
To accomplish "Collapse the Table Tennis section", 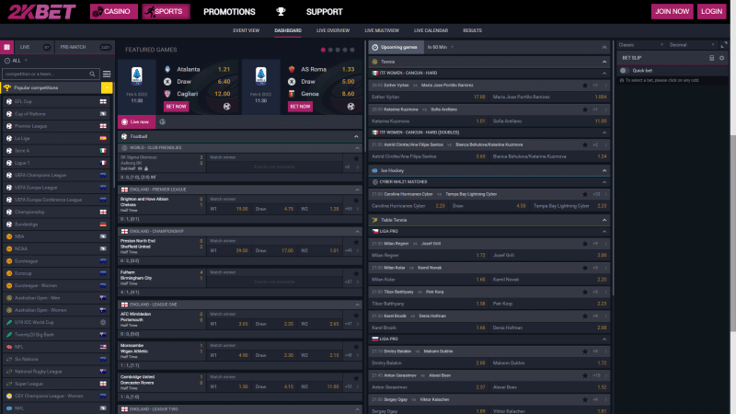I will 604,220.
